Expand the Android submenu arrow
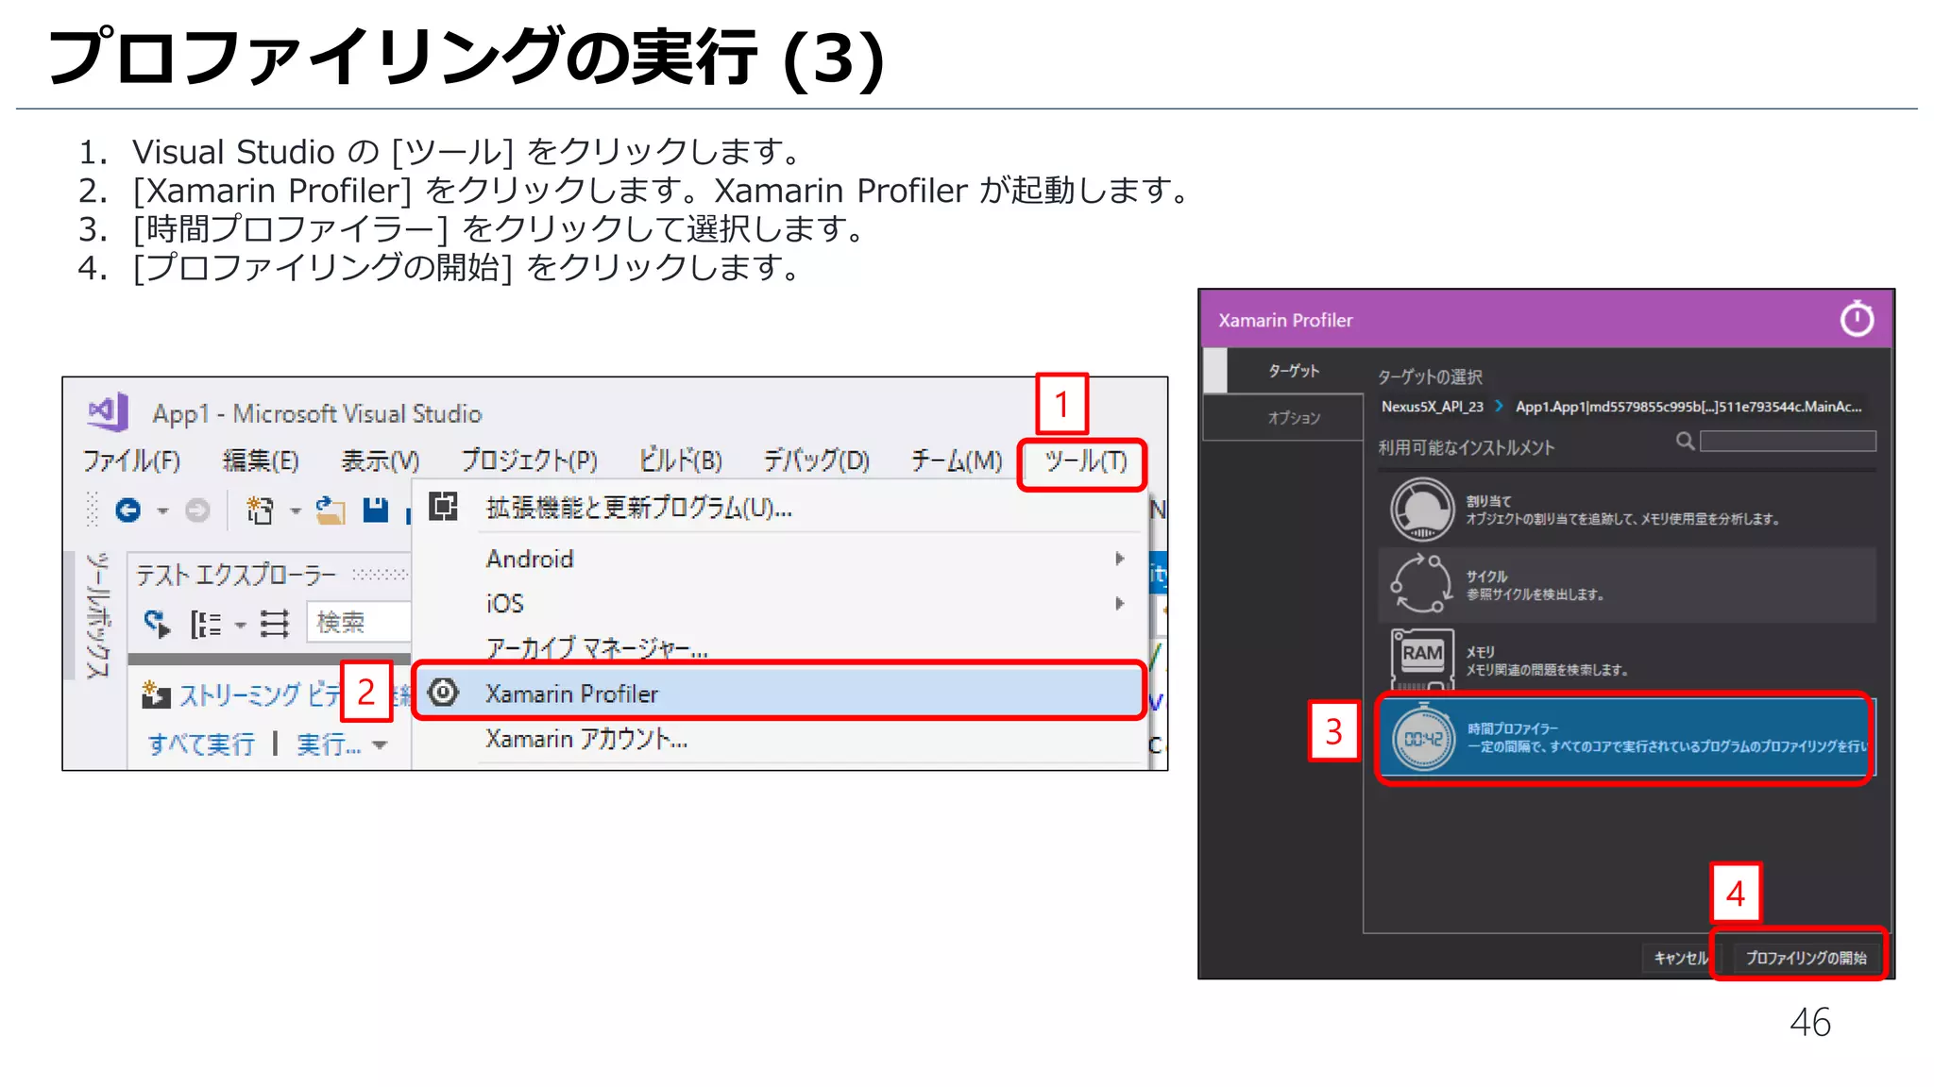1934x1087 pixels. pyautogui.click(x=1120, y=559)
